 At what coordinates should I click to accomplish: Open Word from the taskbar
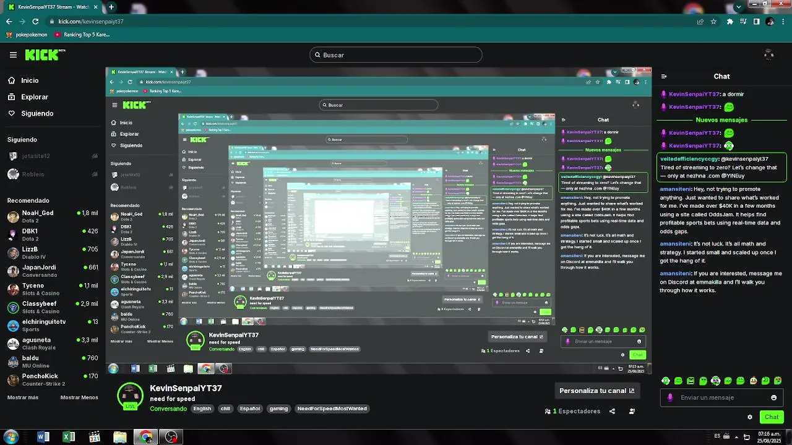pos(43,437)
